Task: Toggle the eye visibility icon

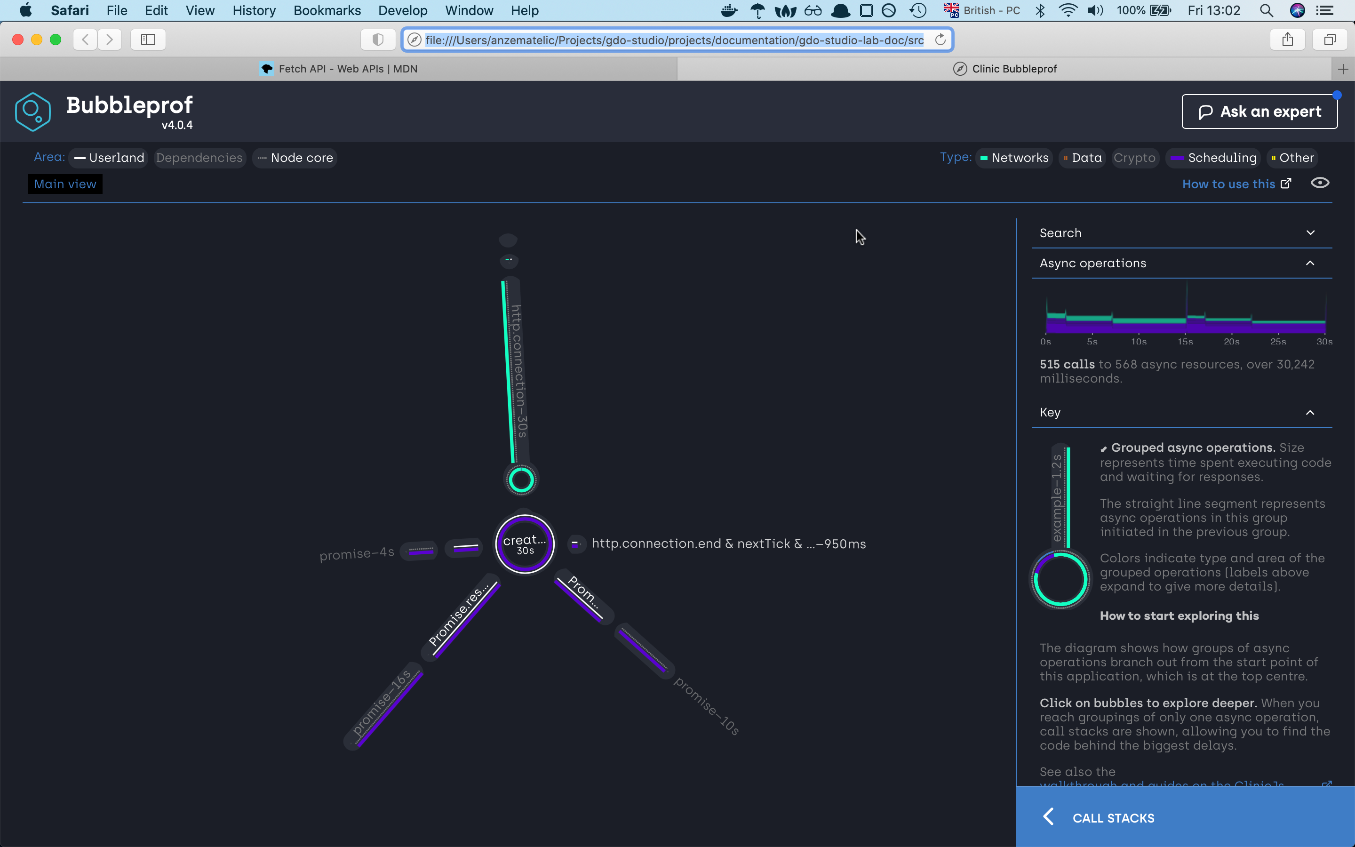Action: 1320,183
